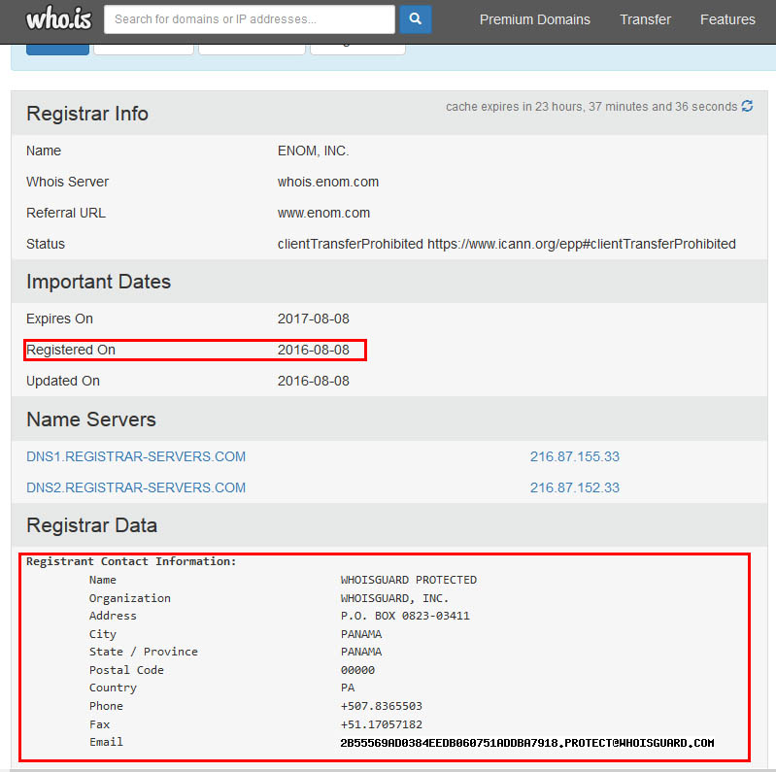Click the Referral URL label
The height and width of the screenshot is (772, 776).
(66, 213)
